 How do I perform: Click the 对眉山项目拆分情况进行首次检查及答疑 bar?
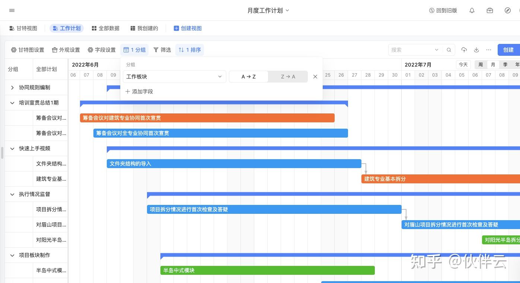click(x=461, y=225)
